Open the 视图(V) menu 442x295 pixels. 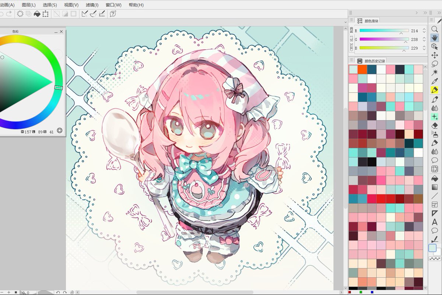[x=71, y=5]
